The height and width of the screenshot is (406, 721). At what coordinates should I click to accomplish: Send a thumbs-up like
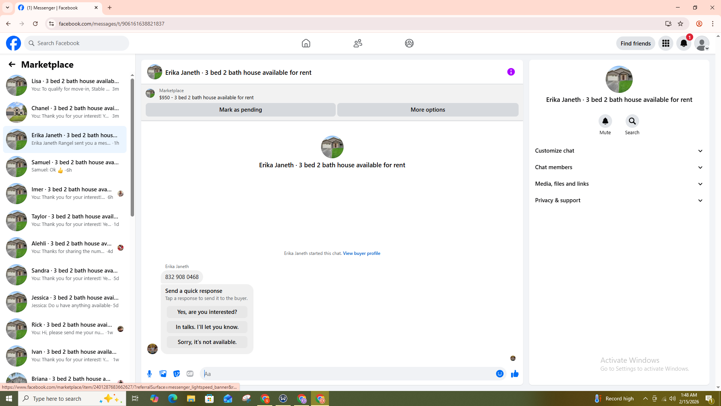tap(515, 374)
